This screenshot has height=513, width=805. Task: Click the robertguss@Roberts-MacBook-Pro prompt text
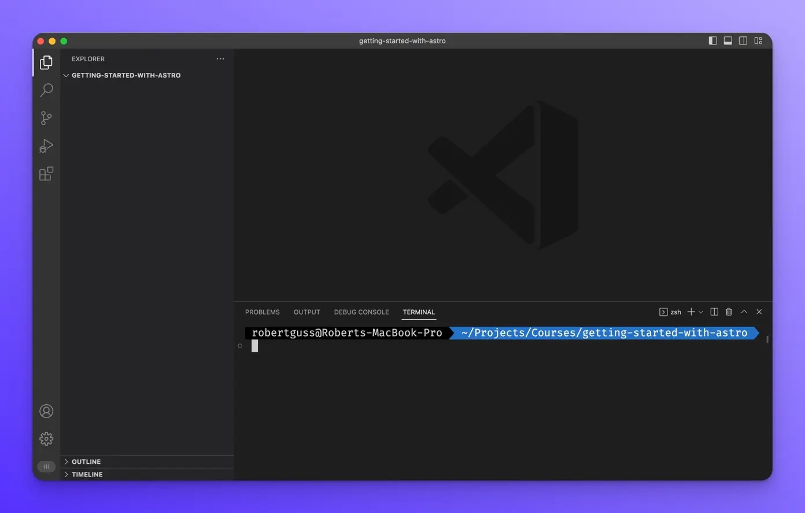[x=347, y=333]
